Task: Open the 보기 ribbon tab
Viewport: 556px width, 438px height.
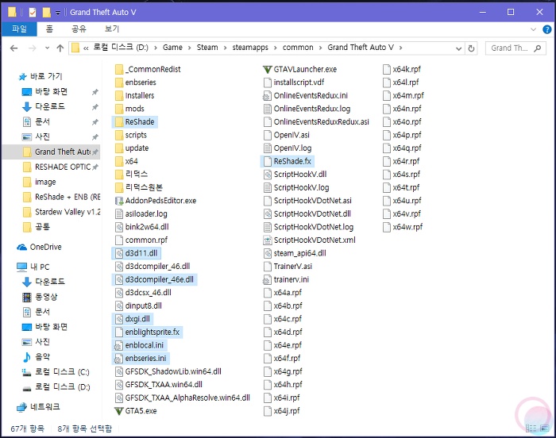Action: point(112,29)
